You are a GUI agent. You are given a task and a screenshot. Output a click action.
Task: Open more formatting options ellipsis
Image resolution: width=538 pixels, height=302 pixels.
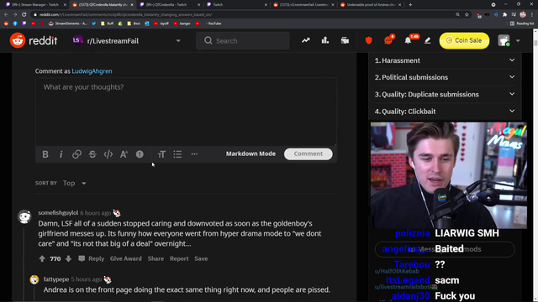coord(194,154)
